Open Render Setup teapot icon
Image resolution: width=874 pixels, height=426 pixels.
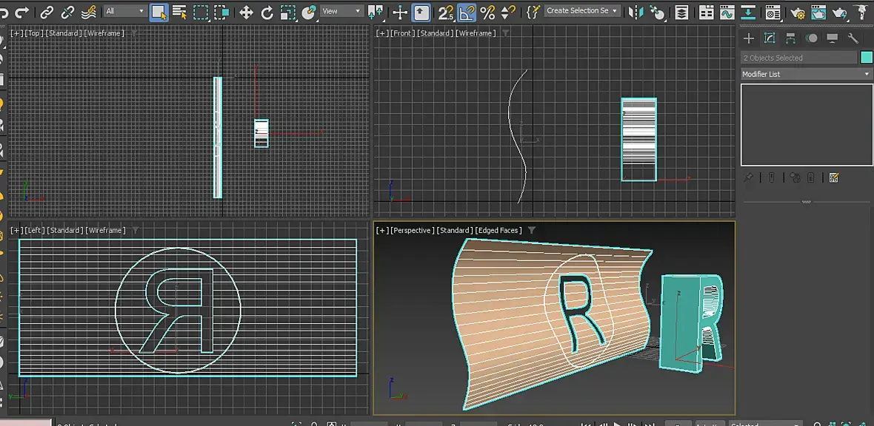tap(797, 12)
